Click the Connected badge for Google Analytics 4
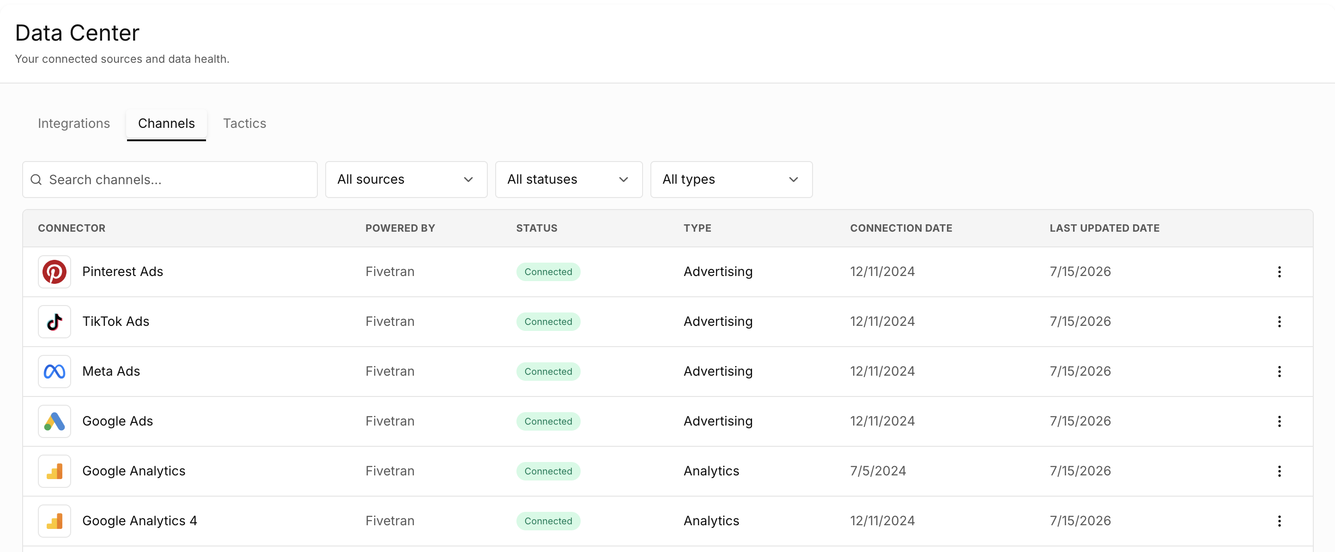The width and height of the screenshot is (1335, 552). 548,521
